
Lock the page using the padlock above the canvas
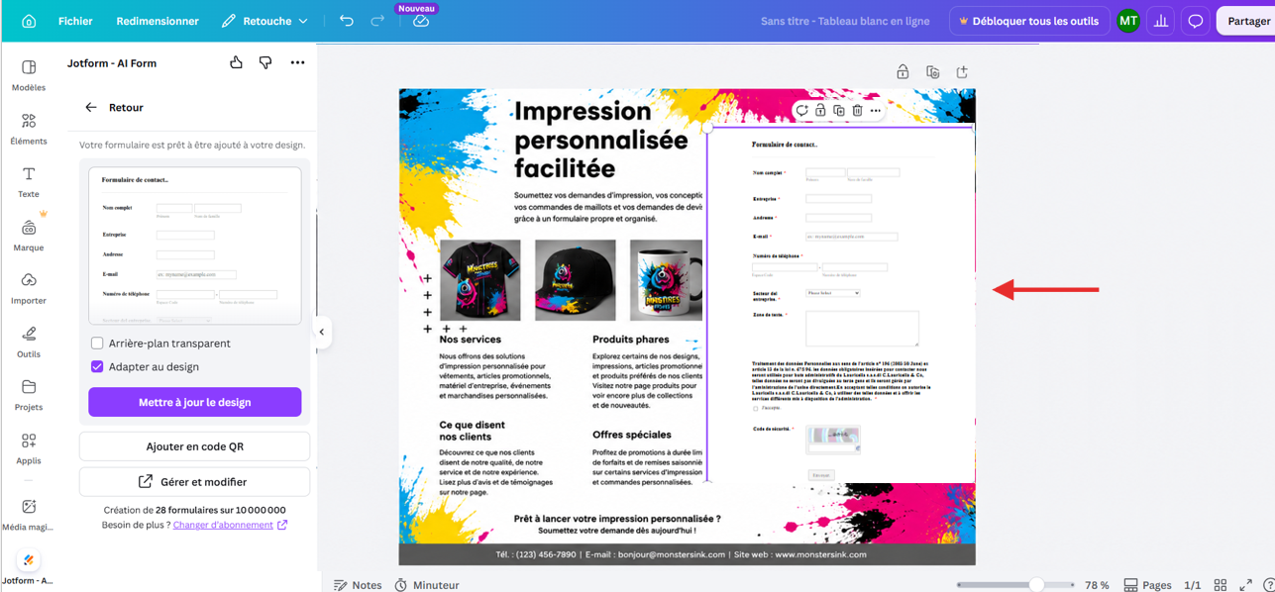click(x=903, y=71)
